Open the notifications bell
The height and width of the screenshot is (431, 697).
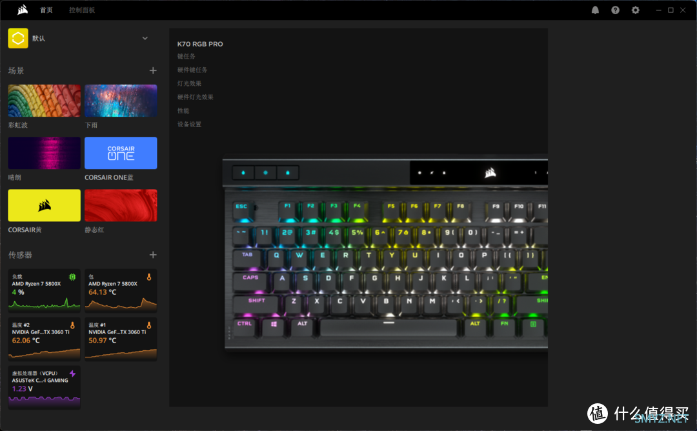pos(595,10)
